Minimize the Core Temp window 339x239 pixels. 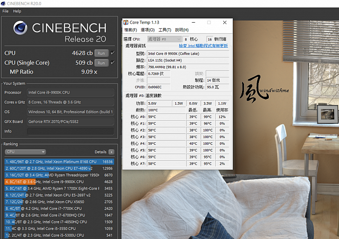click(x=194, y=22)
